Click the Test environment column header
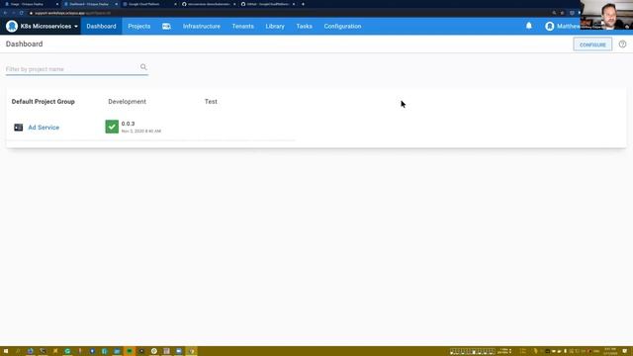The image size is (633, 356). [x=211, y=102]
